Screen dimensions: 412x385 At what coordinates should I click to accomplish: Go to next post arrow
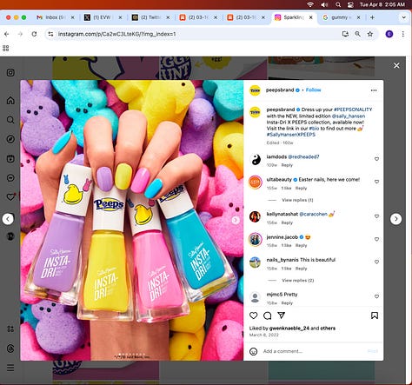tap(395, 219)
